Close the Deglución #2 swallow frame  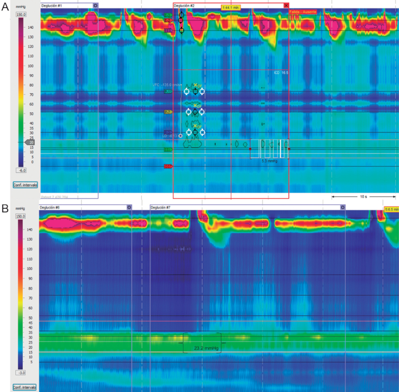tap(286, 5)
